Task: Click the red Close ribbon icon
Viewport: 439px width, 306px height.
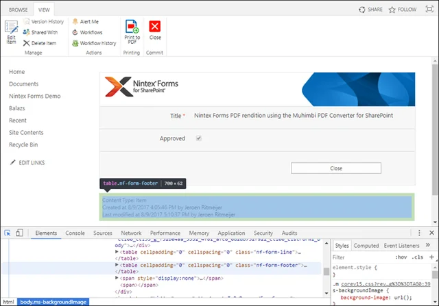Action: (x=155, y=27)
